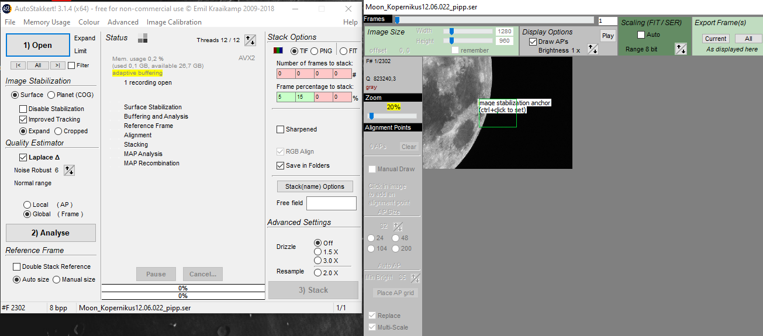The width and height of the screenshot is (763, 336).
Task: Click the Threads 12 / 12 up-down arrows
Action: 250,40
